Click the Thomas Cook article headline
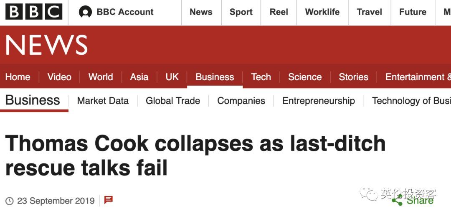The height and width of the screenshot is (214, 451). [195, 155]
